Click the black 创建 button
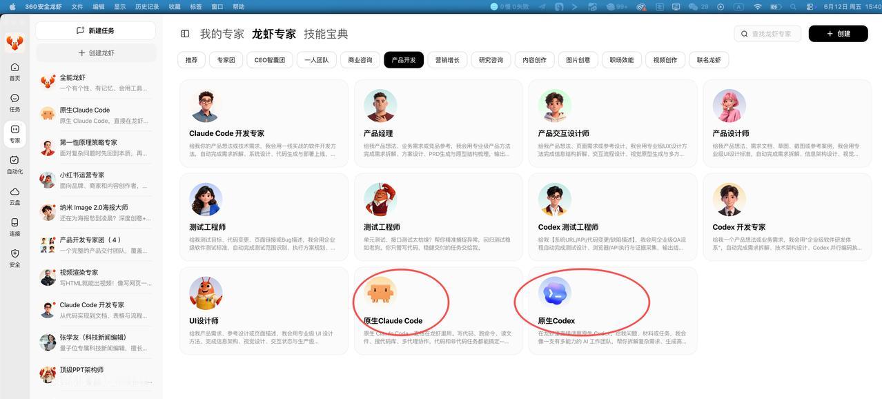 838,33
